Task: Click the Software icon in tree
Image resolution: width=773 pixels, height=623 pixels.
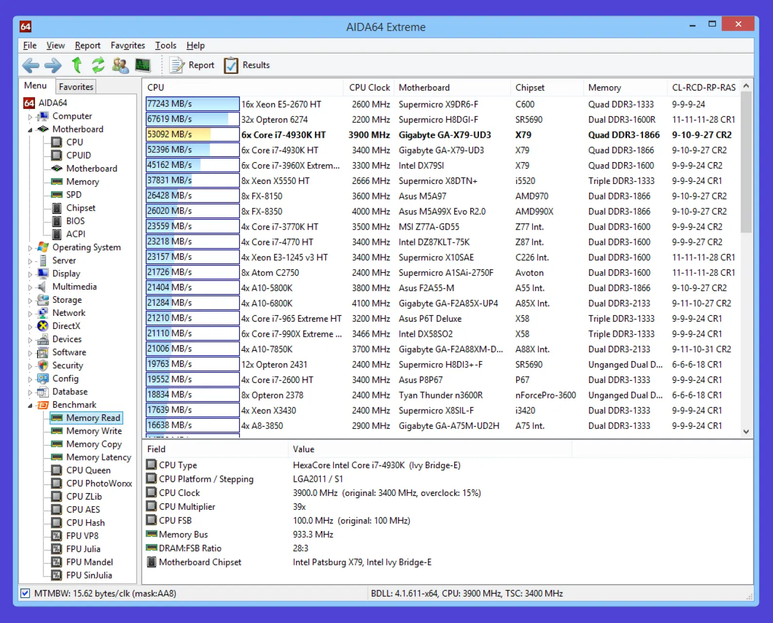Action: coord(43,352)
